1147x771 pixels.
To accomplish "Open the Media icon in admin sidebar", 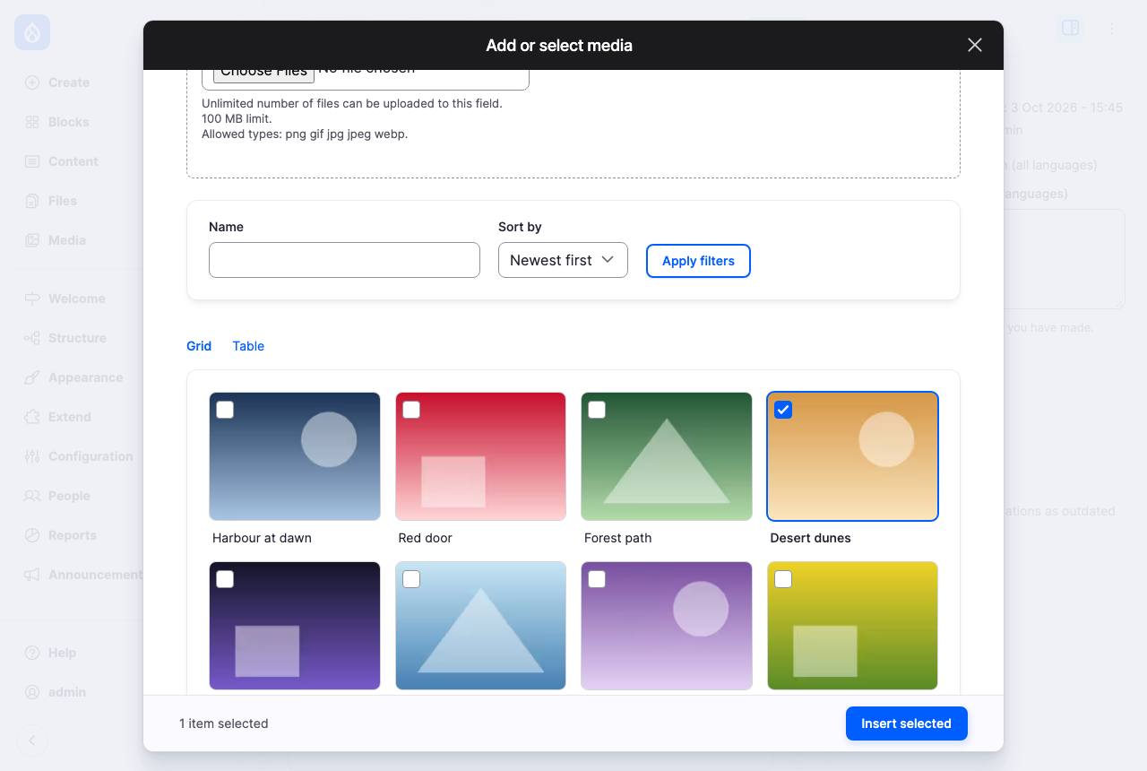I will pyautogui.click(x=32, y=240).
